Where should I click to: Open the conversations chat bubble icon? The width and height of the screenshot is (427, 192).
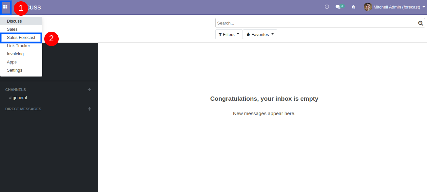point(338,7)
